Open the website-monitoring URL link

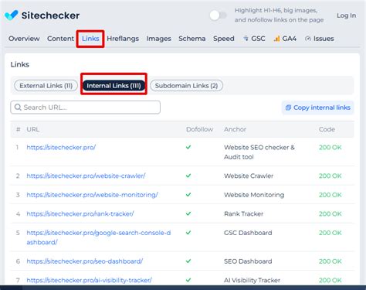92,195
